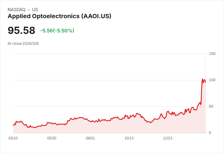This screenshot has width=224, height=154.
Task: Click the 100 price axis label
Action: 212,80
